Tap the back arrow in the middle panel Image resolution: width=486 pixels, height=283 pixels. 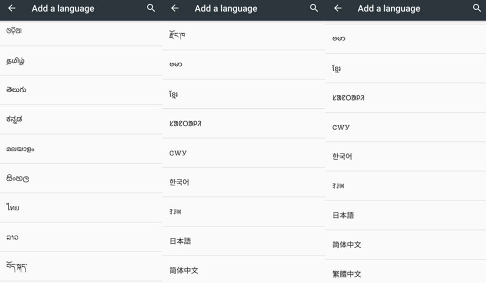tap(174, 8)
